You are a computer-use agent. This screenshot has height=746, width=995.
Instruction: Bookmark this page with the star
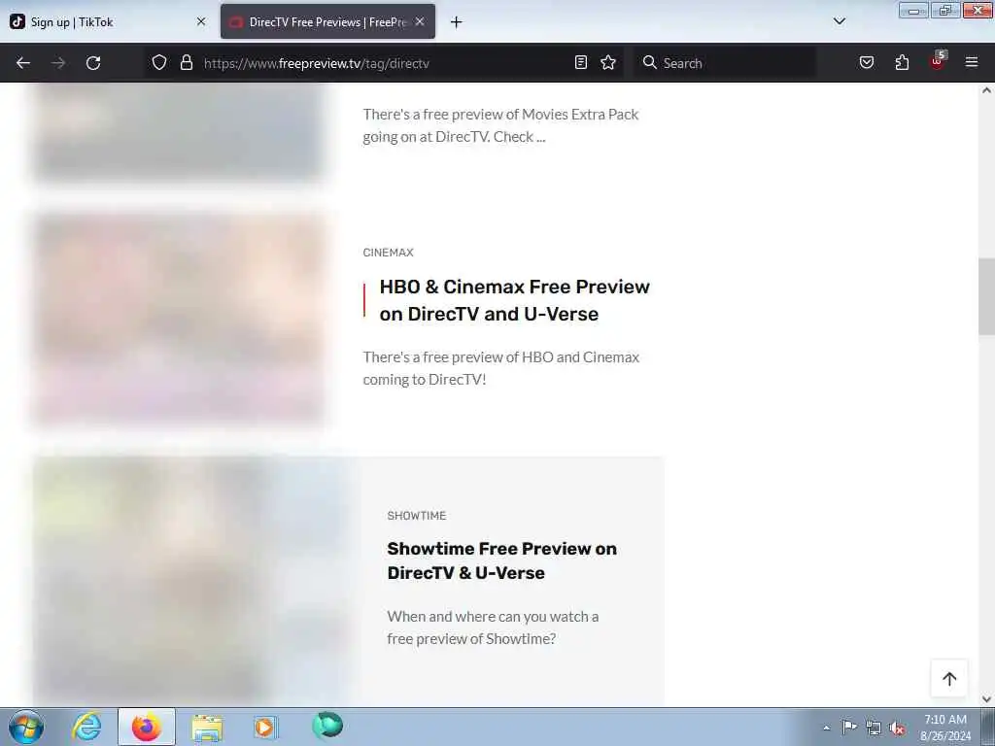608,62
